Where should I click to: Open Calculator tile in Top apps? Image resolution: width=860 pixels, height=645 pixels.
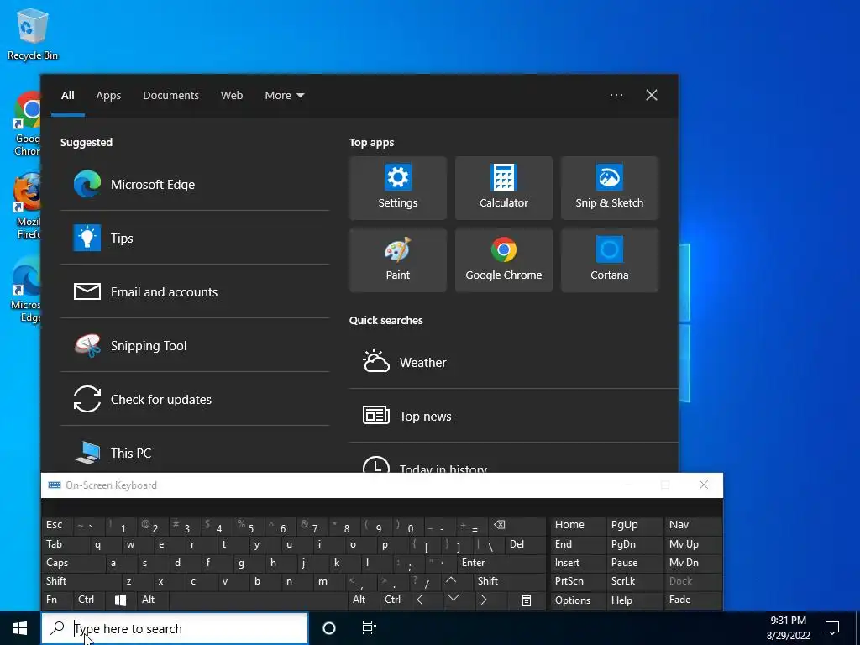pyautogui.click(x=504, y=188)
